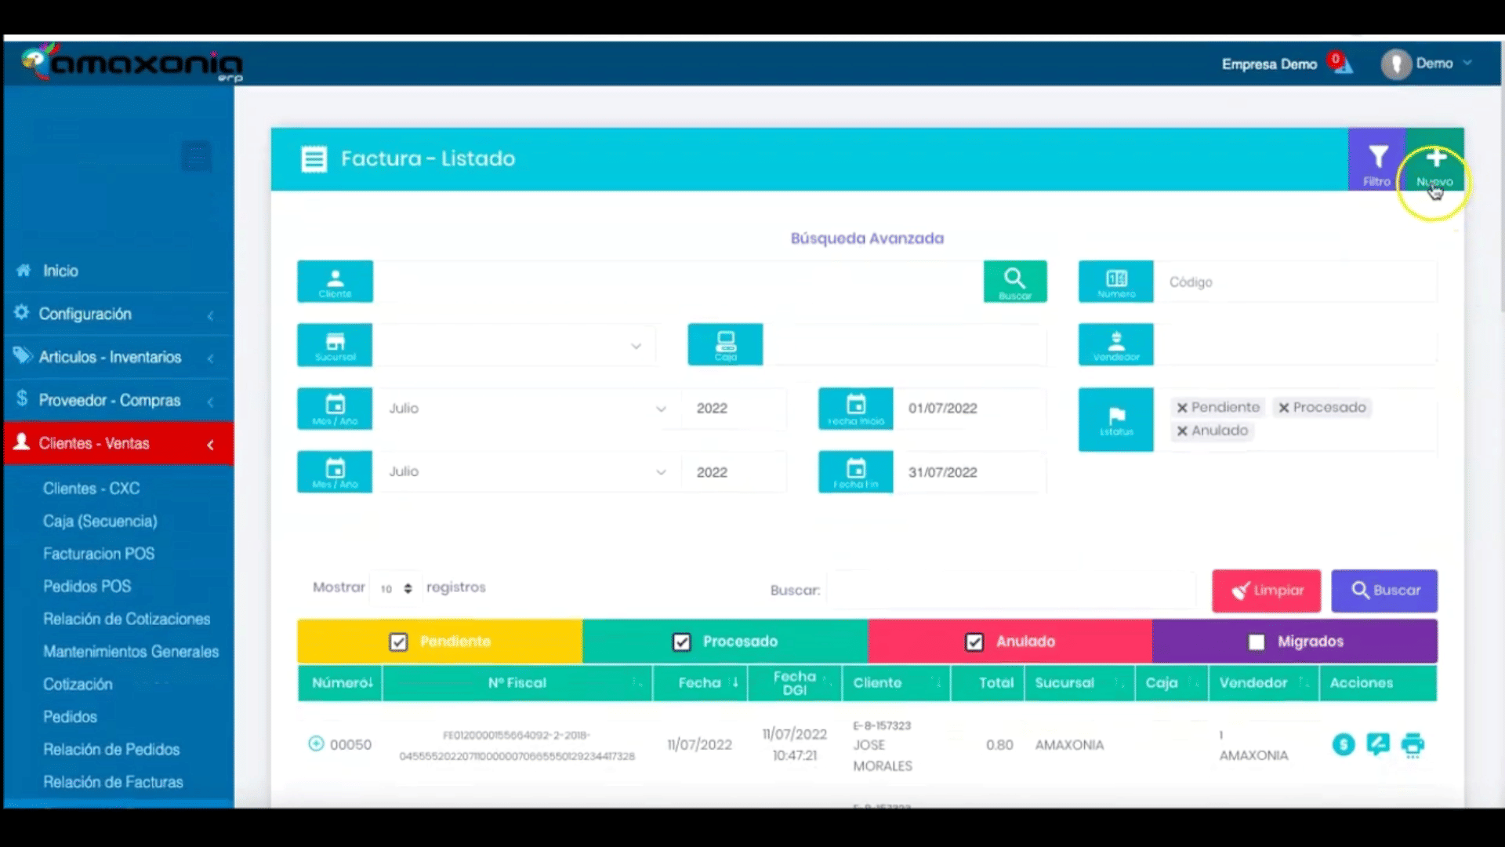Open Facturacion POS in the sidebar
The width and height of the screenshot is (1505, 847).
tap(99, 554)
